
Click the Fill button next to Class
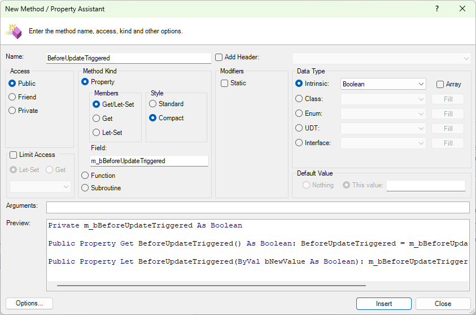[x=448, y=99]
